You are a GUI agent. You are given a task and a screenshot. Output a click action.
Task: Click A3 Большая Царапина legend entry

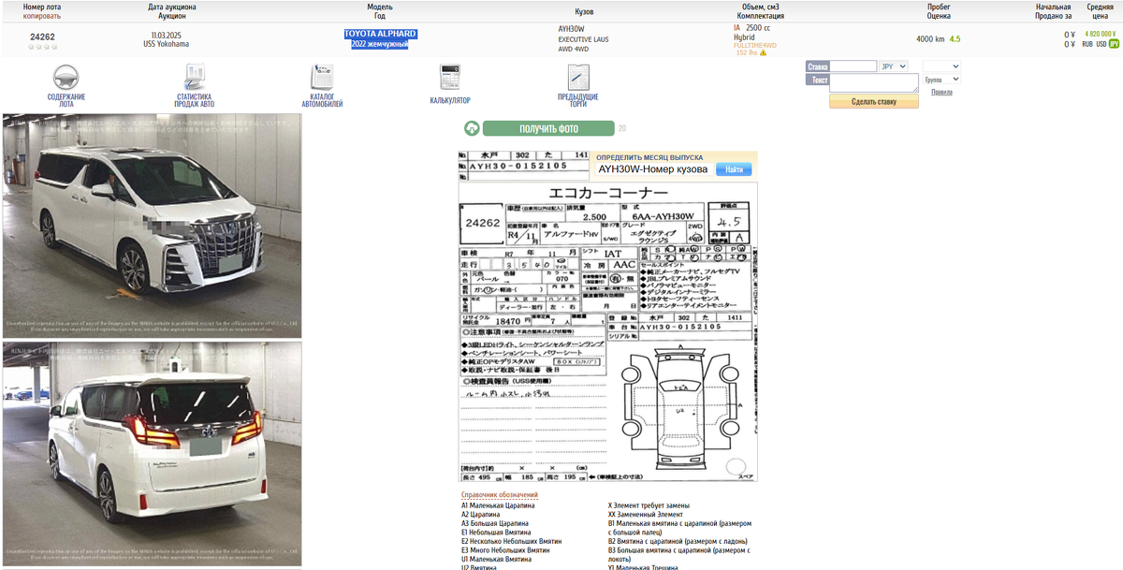point(496,523)
